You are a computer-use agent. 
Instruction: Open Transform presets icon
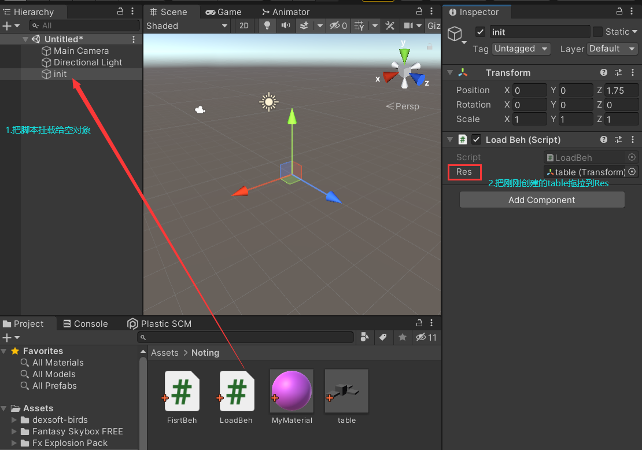618,72
